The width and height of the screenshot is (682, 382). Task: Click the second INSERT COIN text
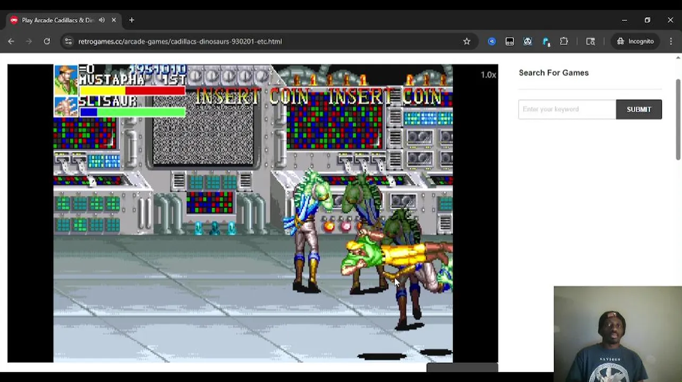[385, 97]
